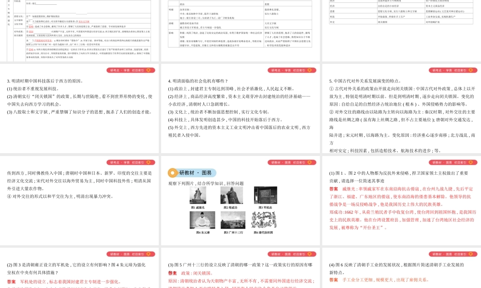The width and height of the screenshot is (481, 288).
Task: Click the 图6 清代纺织图 picture
Action: (264, 220)
